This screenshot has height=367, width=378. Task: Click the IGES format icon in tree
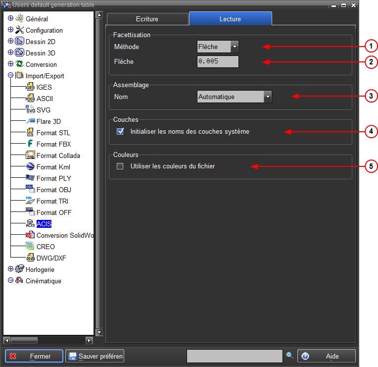click(30, 87)
